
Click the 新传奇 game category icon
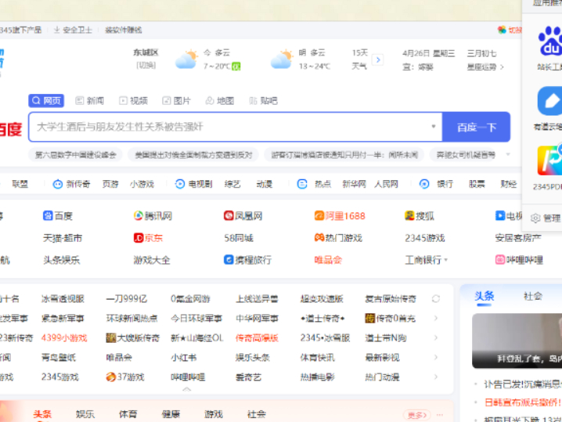(x=58, y=184)
